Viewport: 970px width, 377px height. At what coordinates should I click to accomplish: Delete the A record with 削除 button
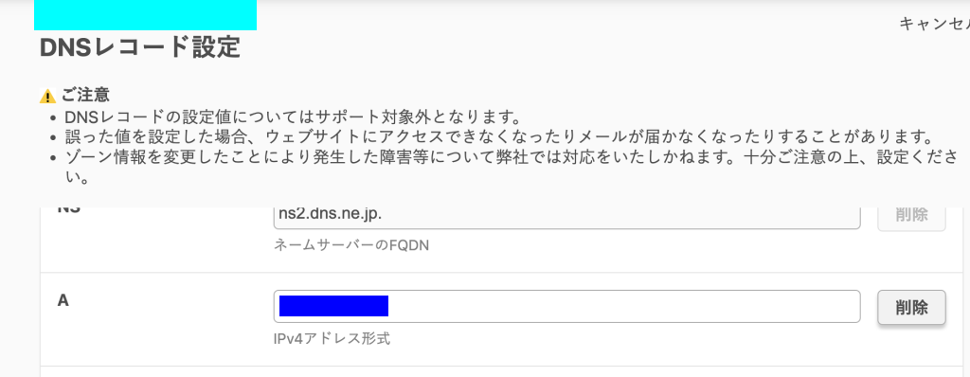click(911, 307)
